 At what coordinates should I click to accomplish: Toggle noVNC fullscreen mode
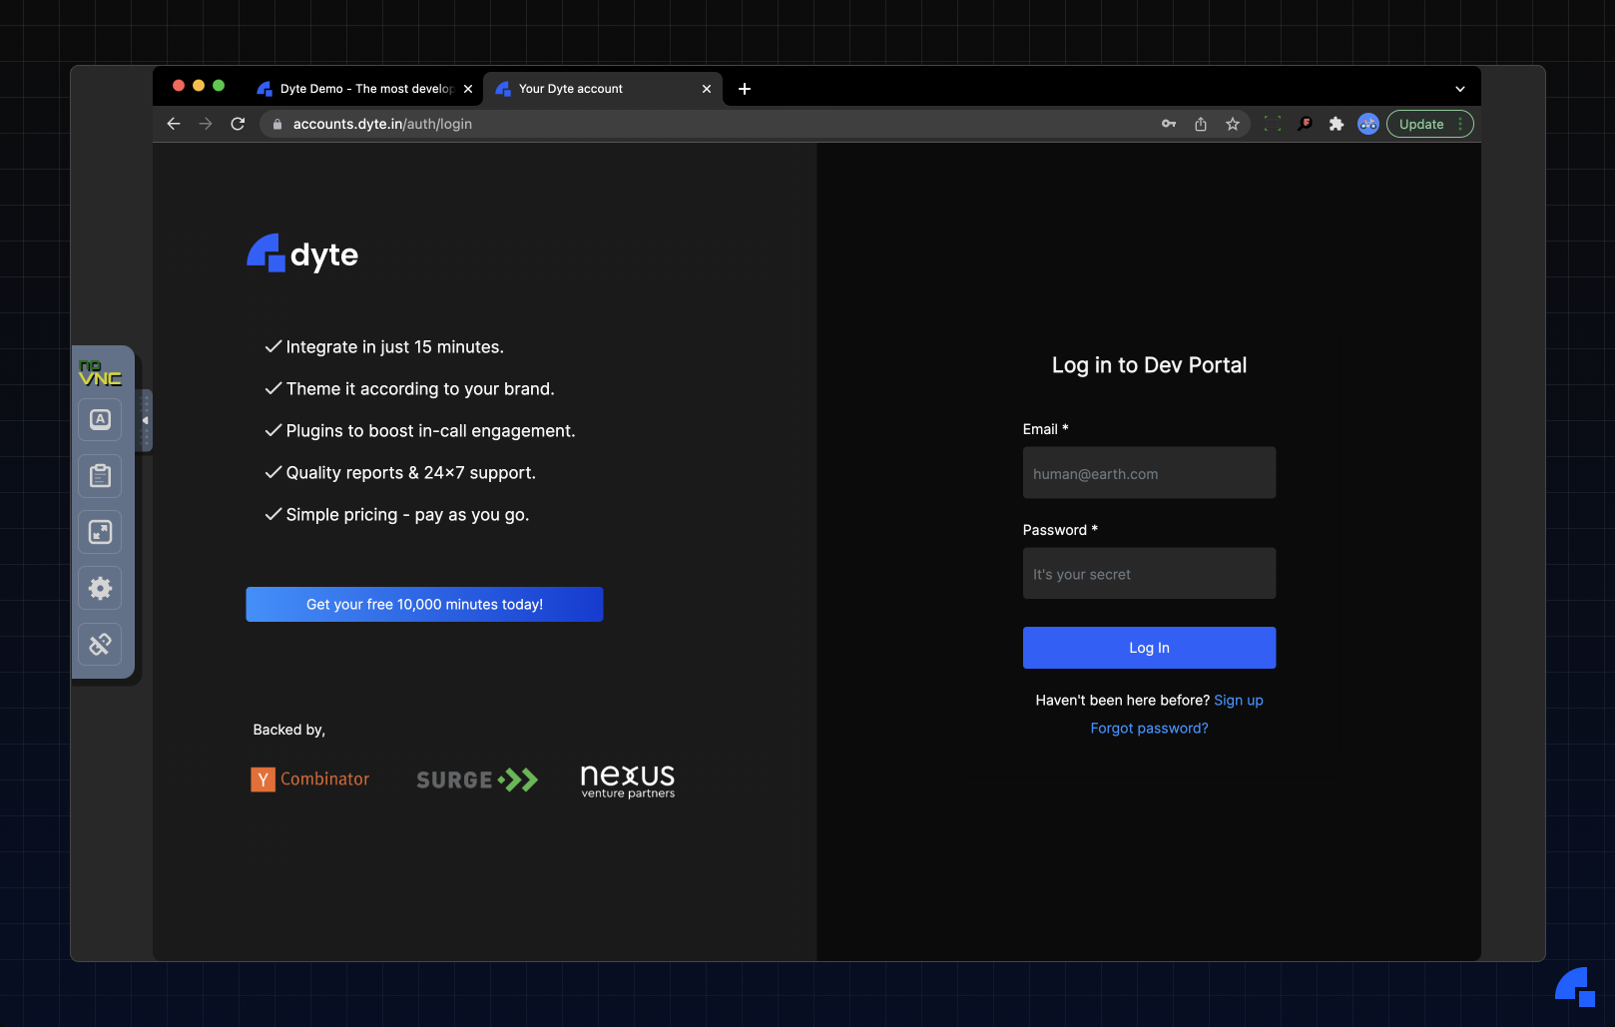tap(100, 532)
